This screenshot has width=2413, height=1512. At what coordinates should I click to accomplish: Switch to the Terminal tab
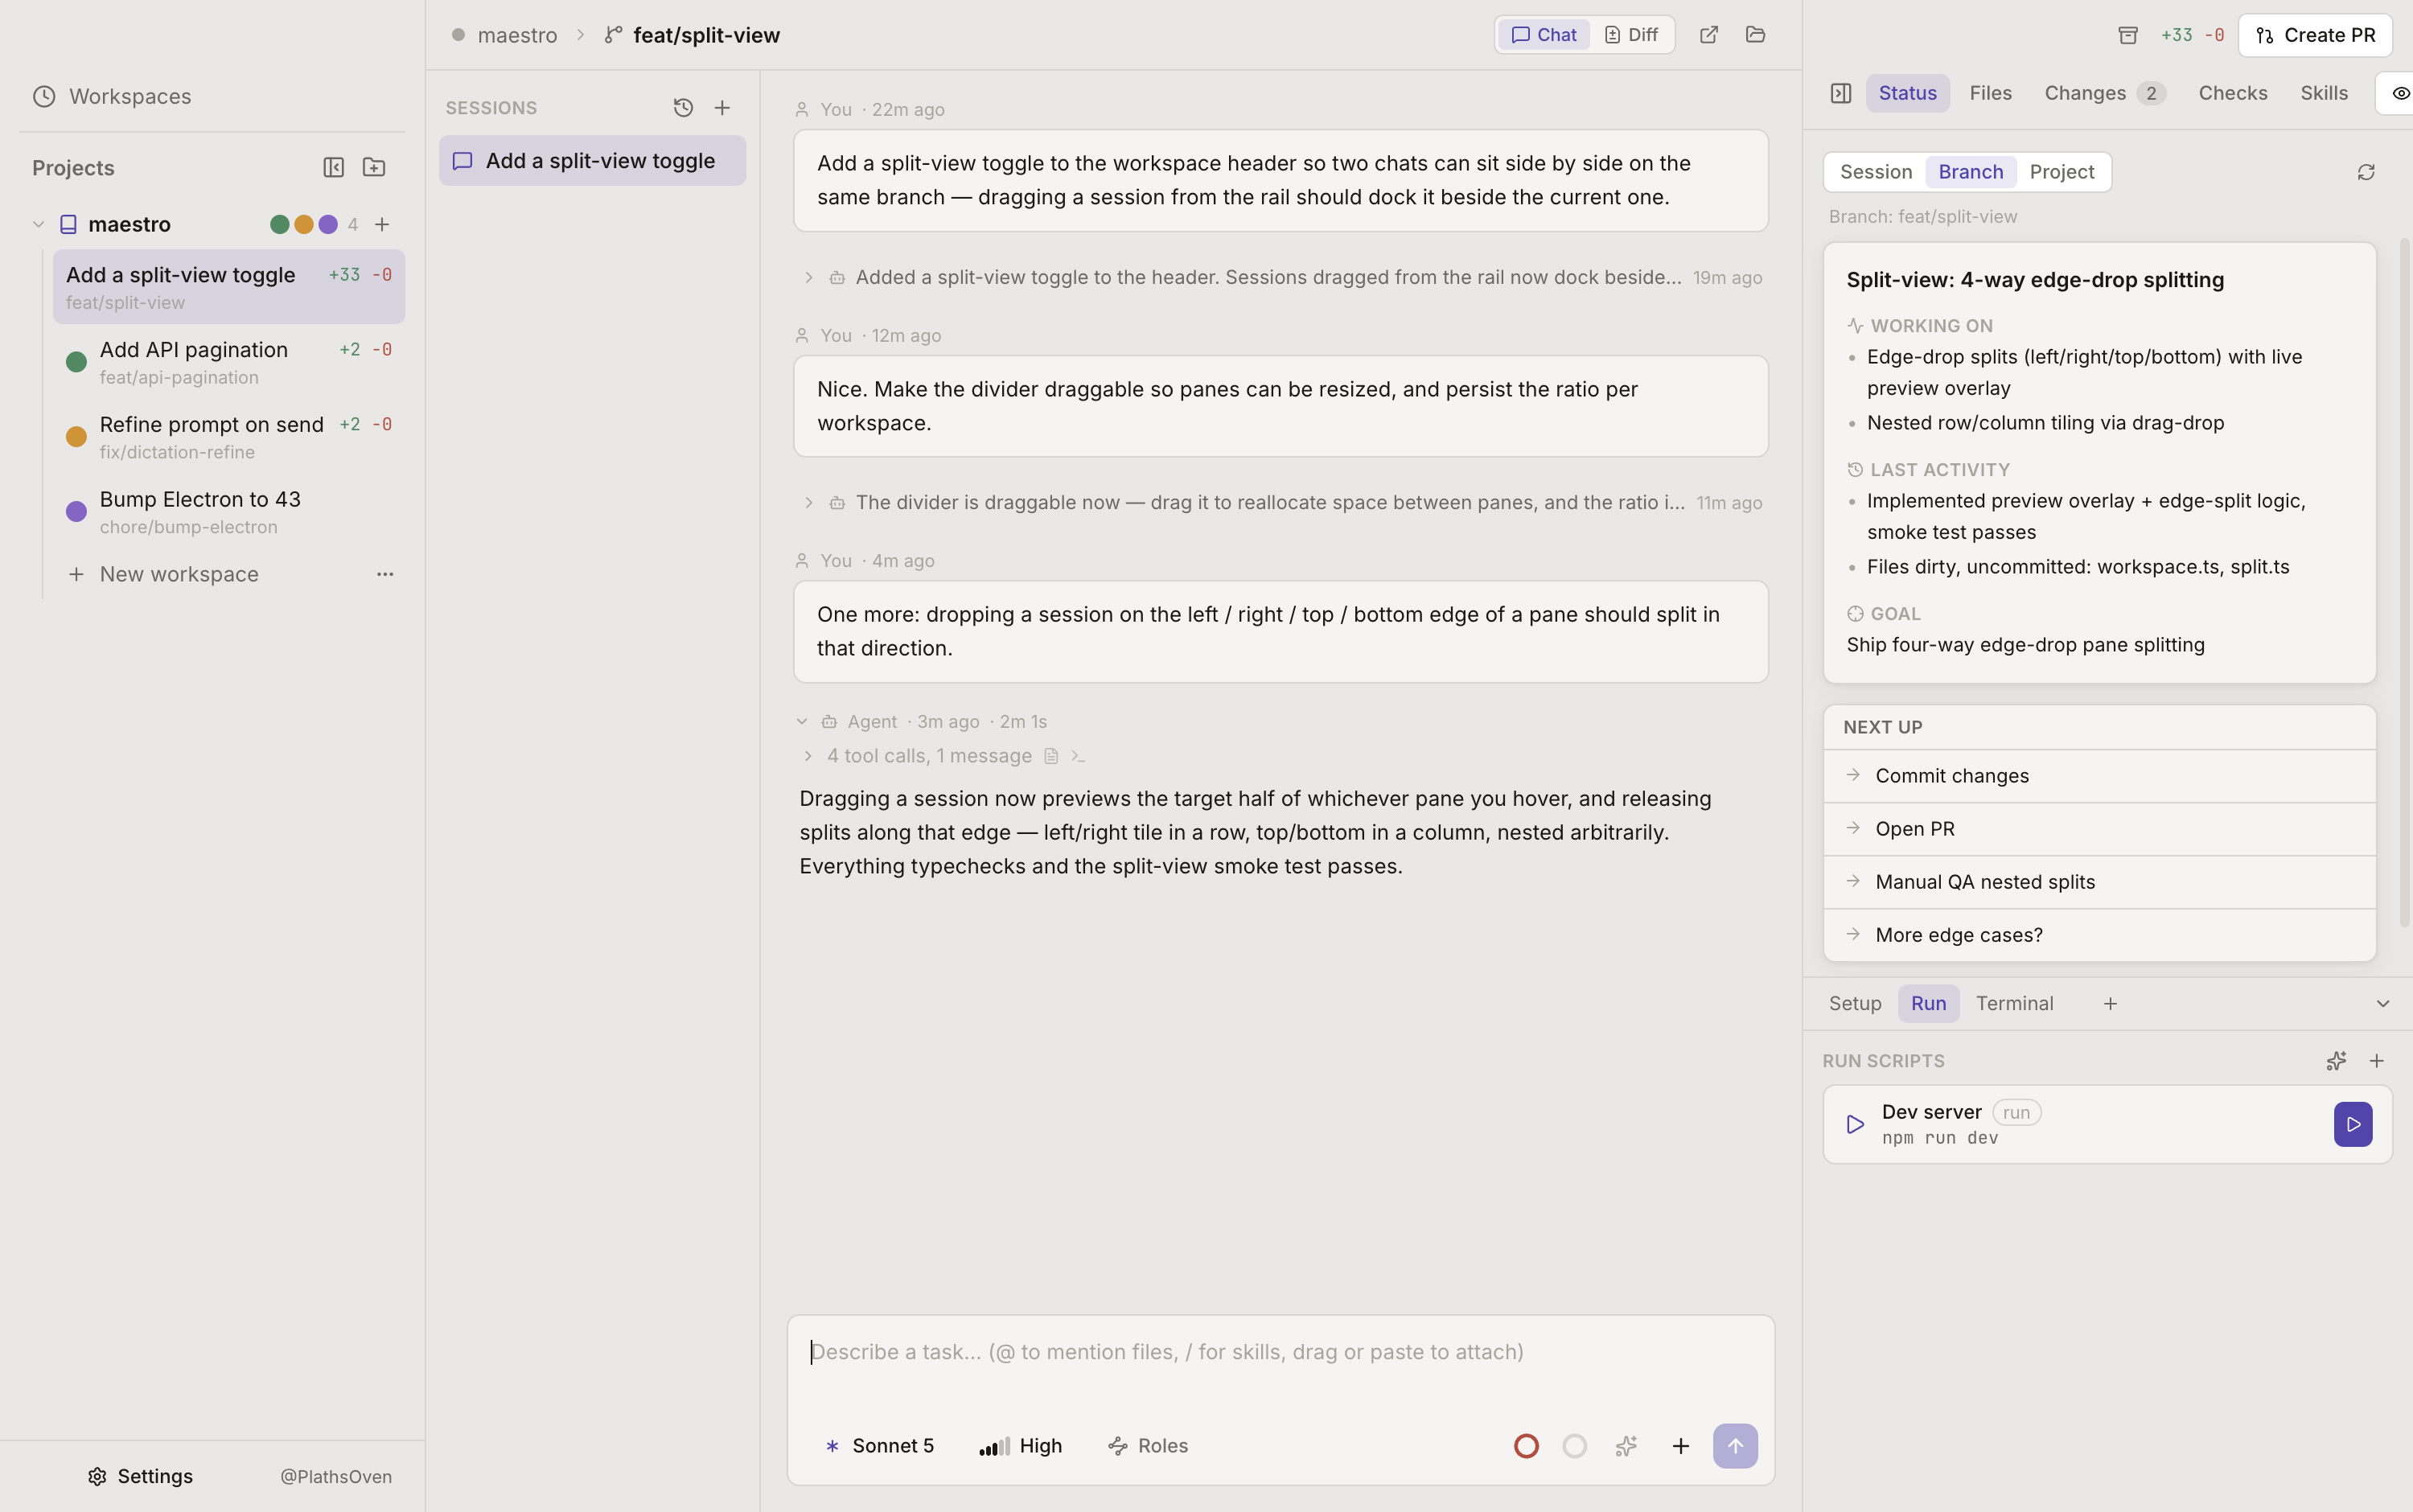click(x=2014, y=1003)
